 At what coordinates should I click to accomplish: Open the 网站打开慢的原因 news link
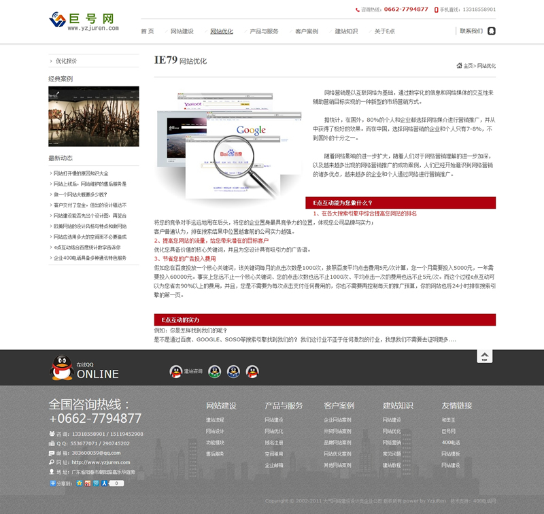81,173
